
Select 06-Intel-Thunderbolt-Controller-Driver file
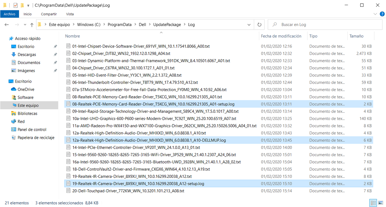pyautogui.click(x=219, y=82)
